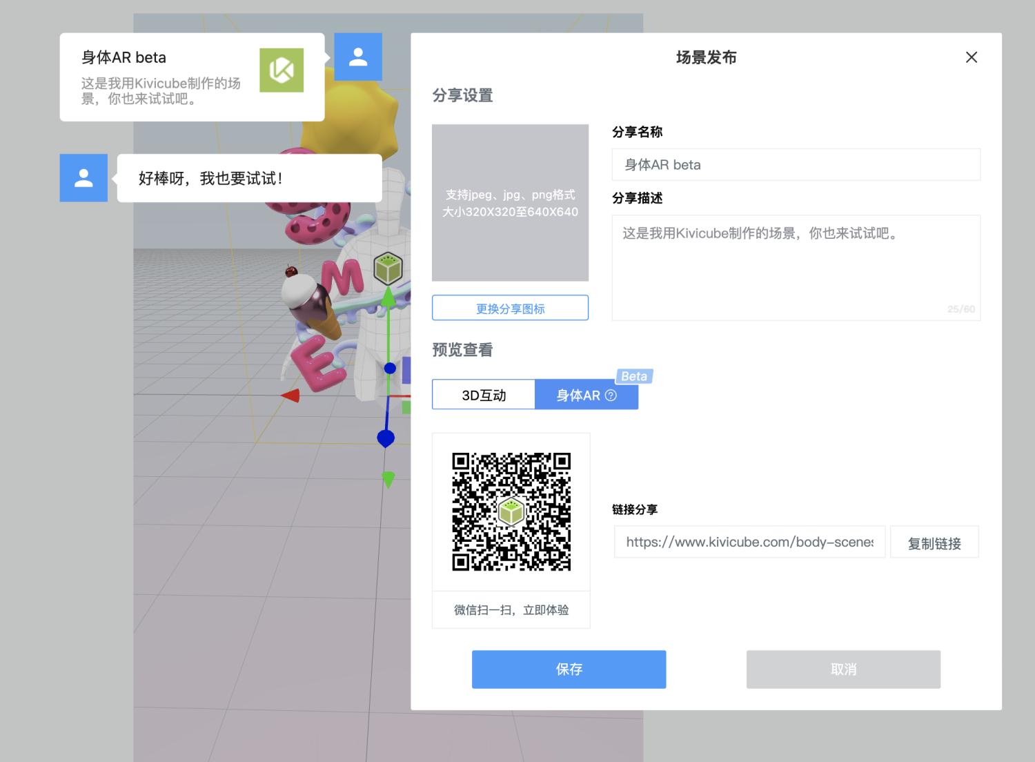The image size is (1035, 762).
Task: Click the help icon beside 身体AR
Action: pos(611,395)
